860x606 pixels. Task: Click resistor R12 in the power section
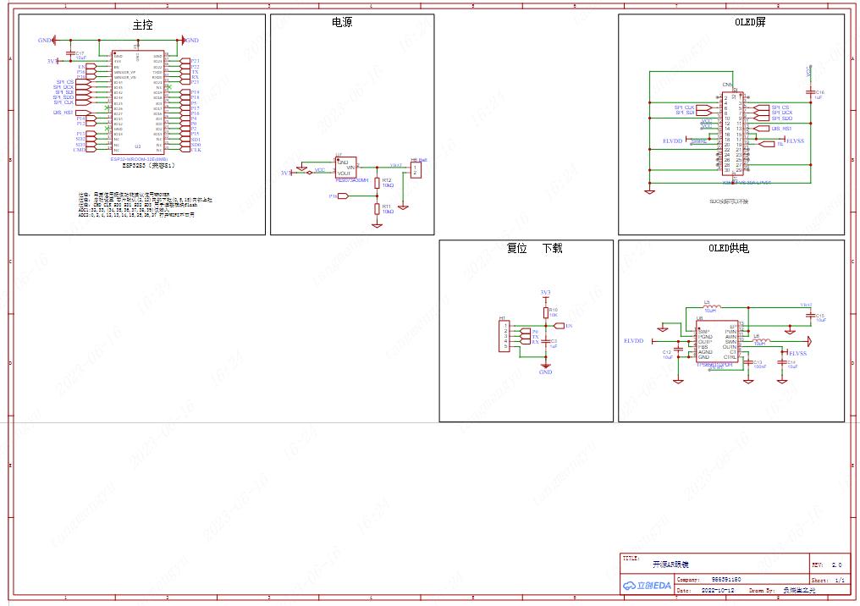tap(377, 183)
